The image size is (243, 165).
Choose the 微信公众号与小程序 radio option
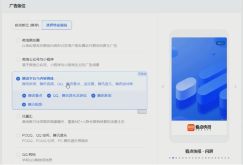coord(18,60)
